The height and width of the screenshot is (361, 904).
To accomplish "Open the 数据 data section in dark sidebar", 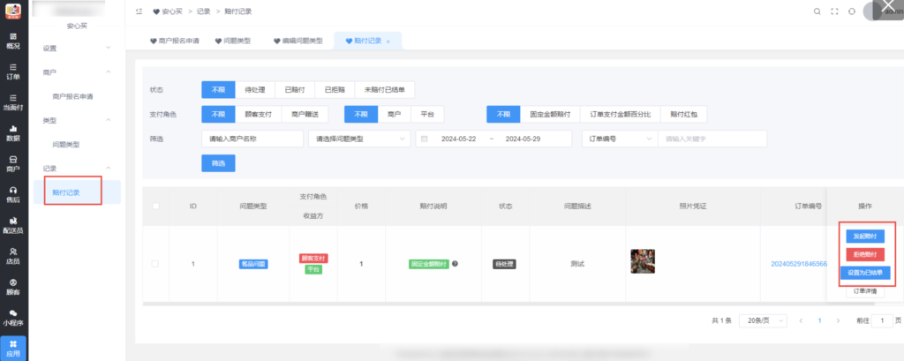I will [x=13, y=133].
